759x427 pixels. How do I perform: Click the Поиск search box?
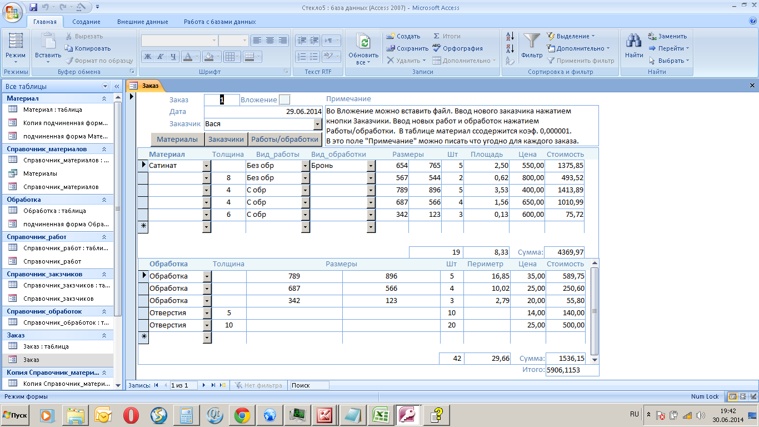click(309, 385)
